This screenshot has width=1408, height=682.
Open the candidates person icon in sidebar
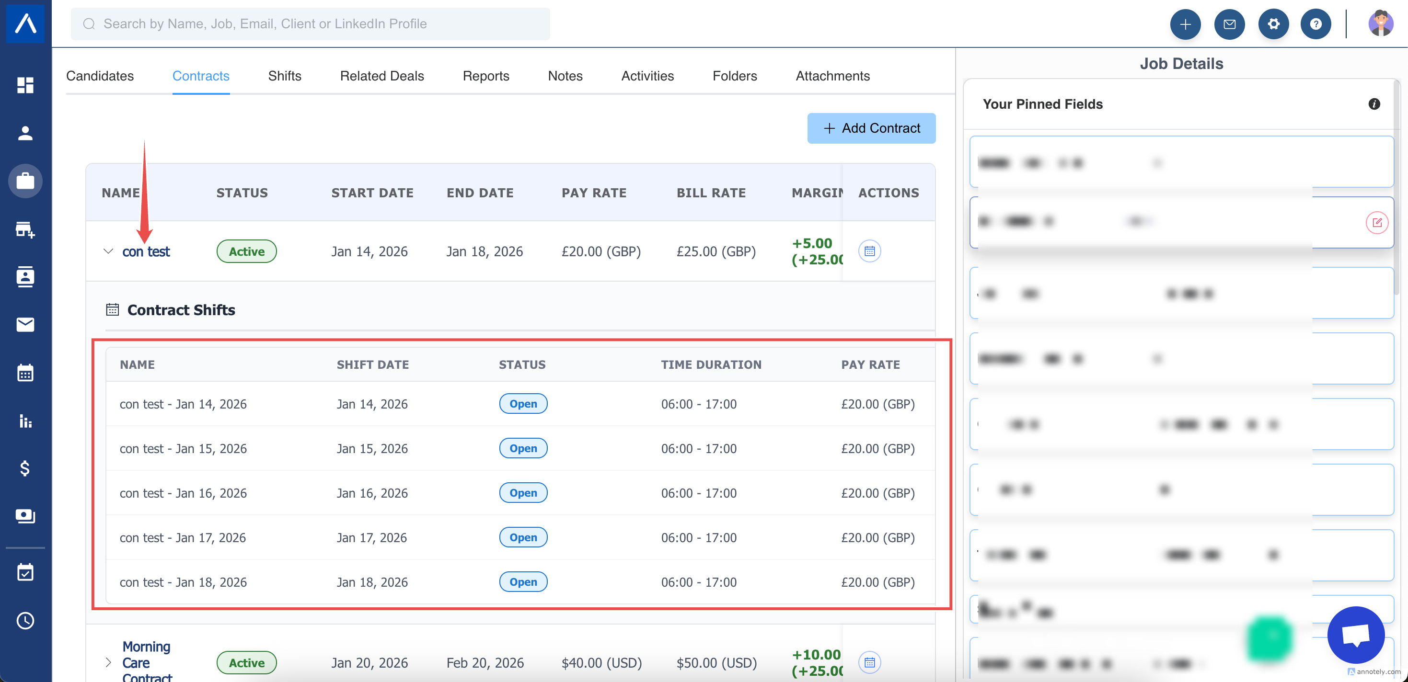[25, 133]
